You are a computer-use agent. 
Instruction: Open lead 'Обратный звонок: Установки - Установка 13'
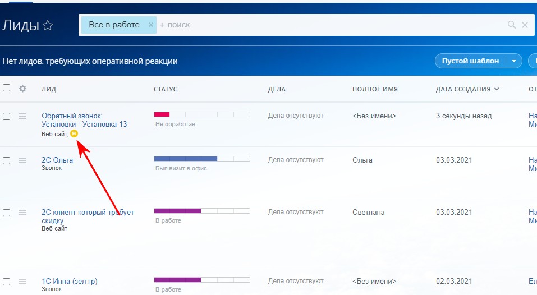84,120
